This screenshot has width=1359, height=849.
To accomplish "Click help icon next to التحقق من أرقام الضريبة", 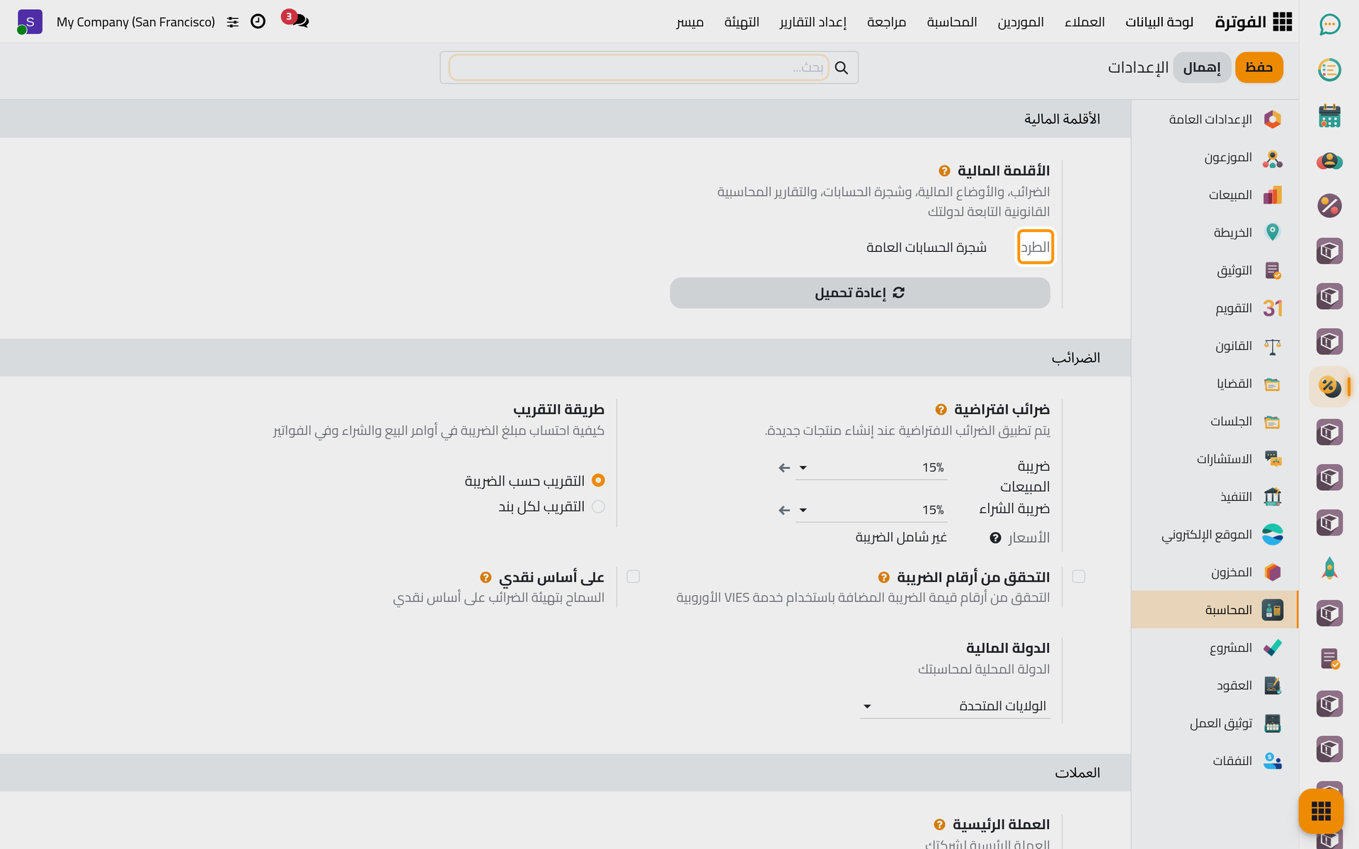I will click(883, 577).
